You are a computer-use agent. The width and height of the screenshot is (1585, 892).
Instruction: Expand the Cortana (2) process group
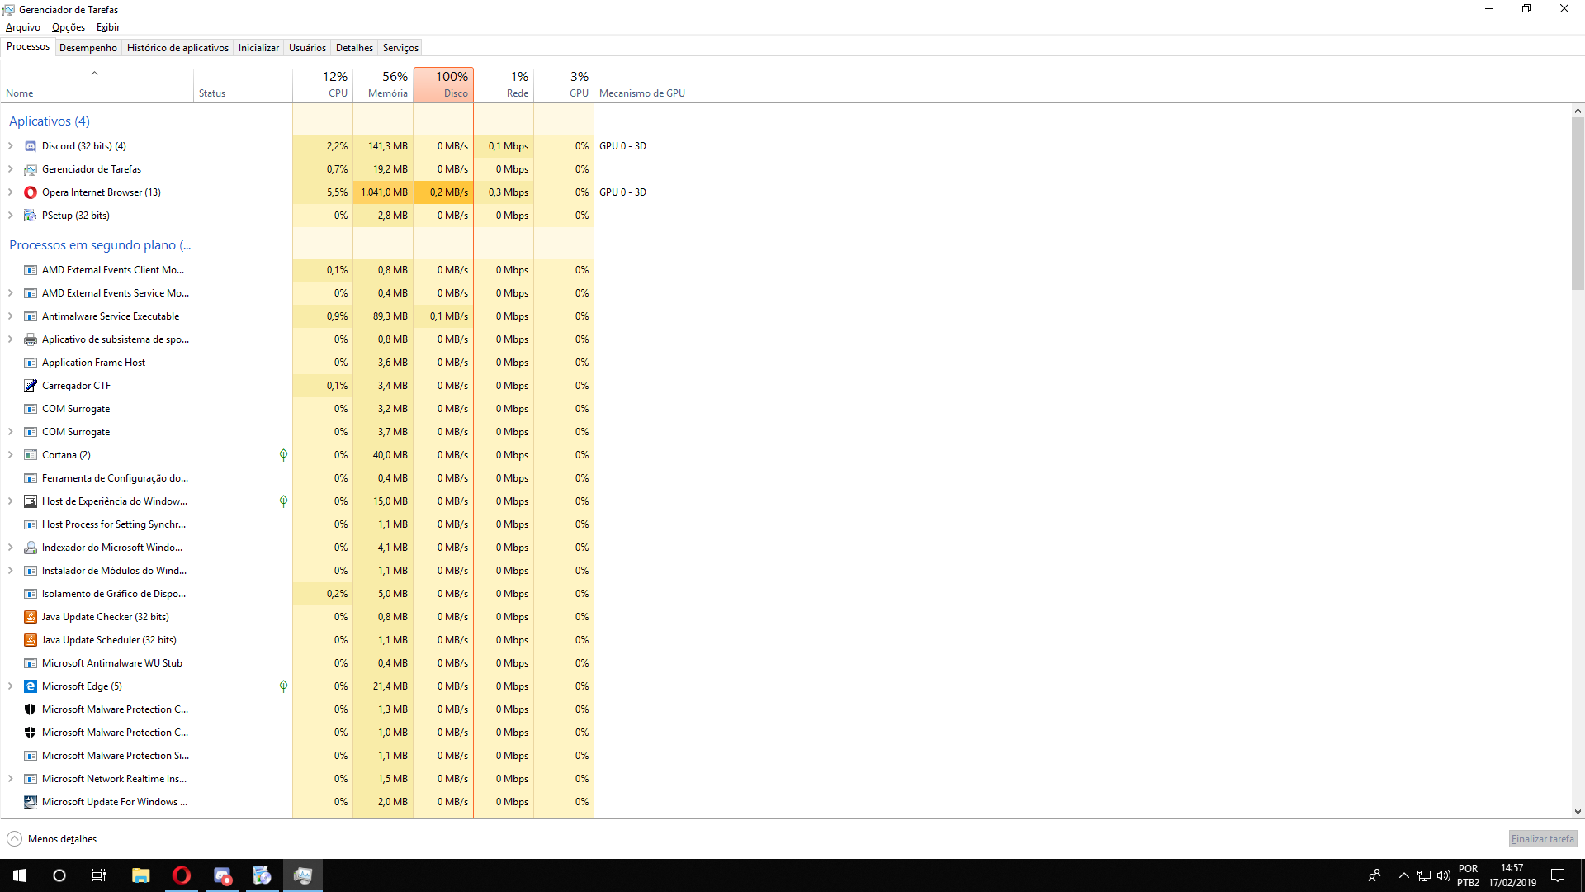pyautogui.click(x=11, y=455)
